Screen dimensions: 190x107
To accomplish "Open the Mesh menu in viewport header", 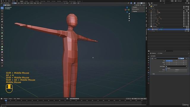I will point(28,3).
